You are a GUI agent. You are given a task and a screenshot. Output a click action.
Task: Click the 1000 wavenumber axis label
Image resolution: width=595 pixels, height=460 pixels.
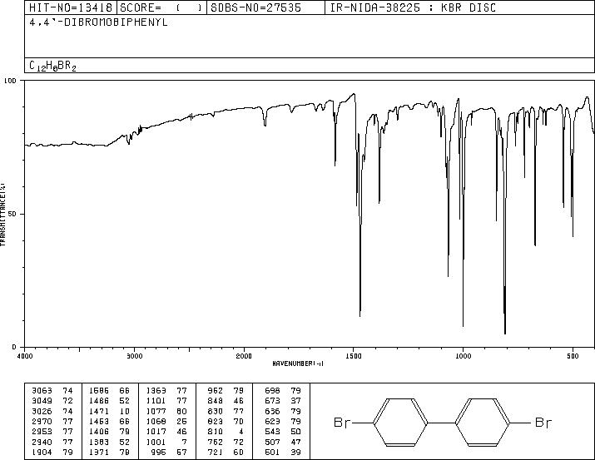pyautogui.click(x=463, y=356)
